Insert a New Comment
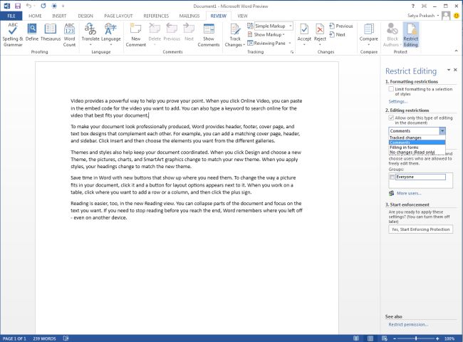 (136, 34)
